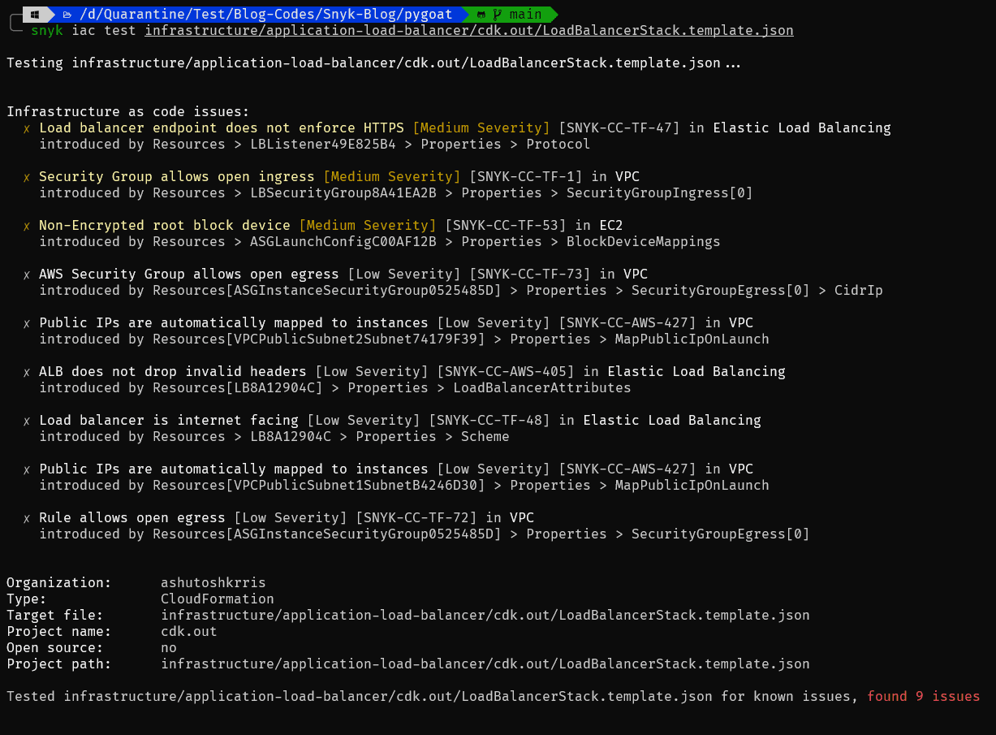Image resolution: width=996 pixels, height=735 pixels.
Task: Click the Project path value
Action: point(485,664)
